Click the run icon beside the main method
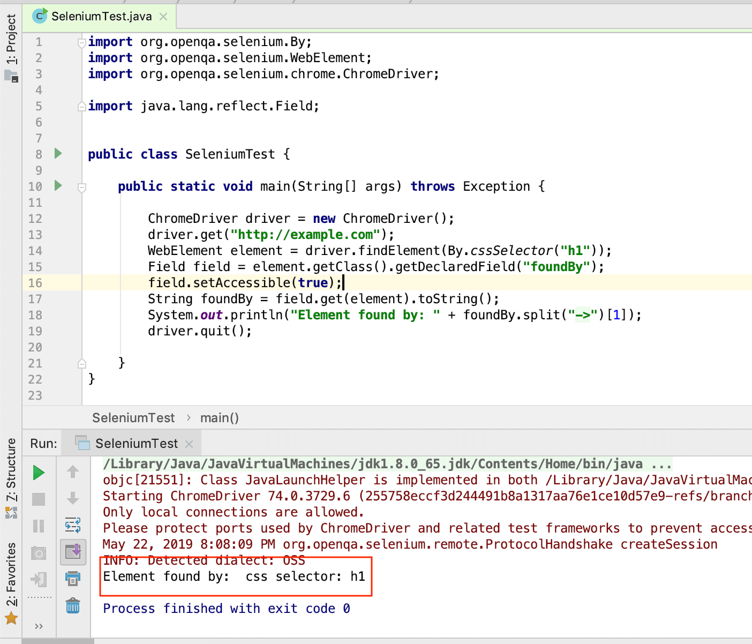 coord(58,186)
